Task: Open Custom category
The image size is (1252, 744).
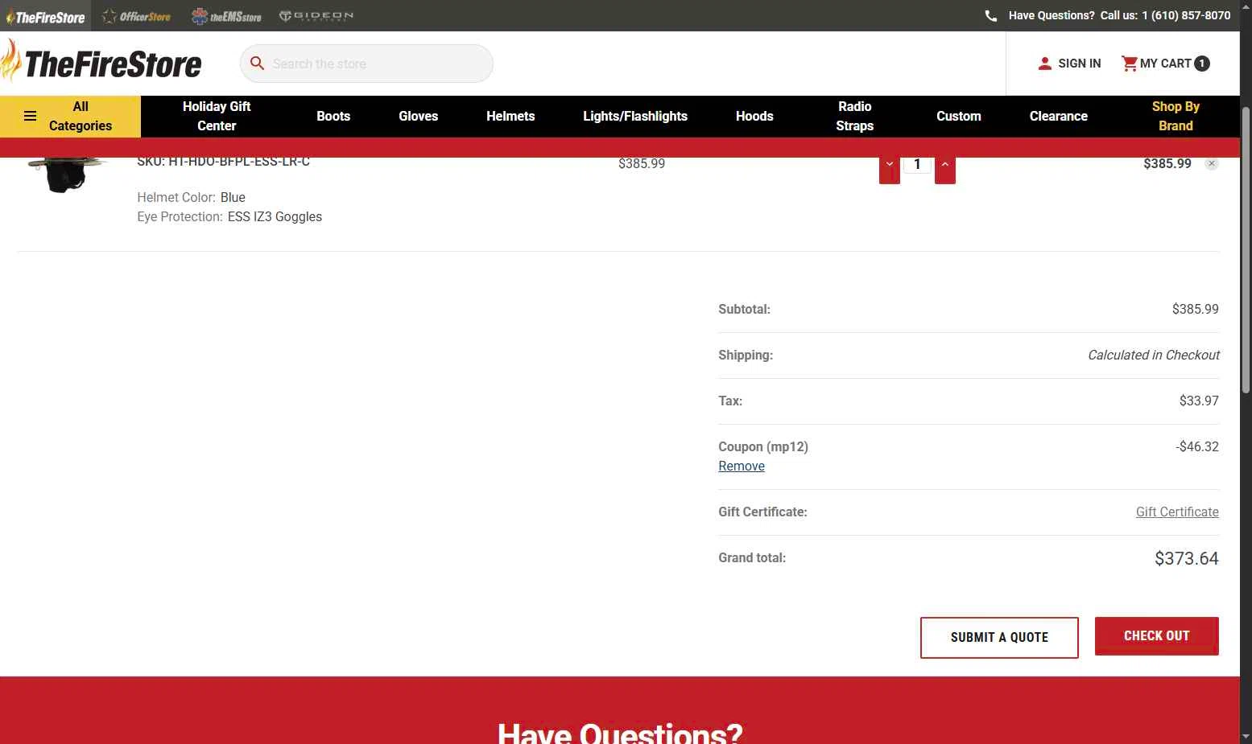Action: [959, 116]
